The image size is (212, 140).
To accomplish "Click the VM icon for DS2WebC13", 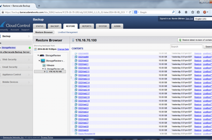I will [x=76, y=79].
